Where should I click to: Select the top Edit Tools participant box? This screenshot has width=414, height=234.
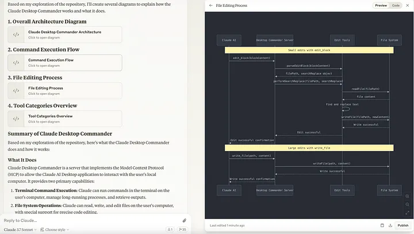point(342,40)
